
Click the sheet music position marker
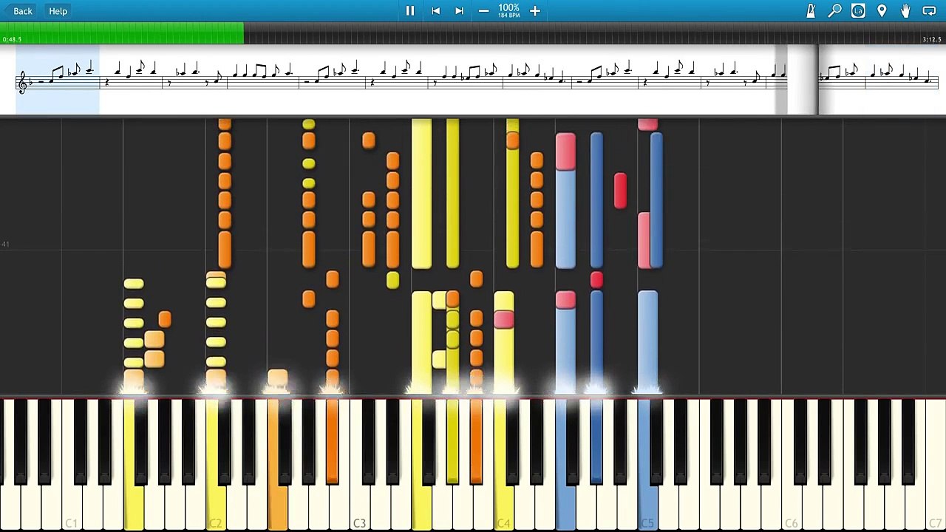pos(817,79)
